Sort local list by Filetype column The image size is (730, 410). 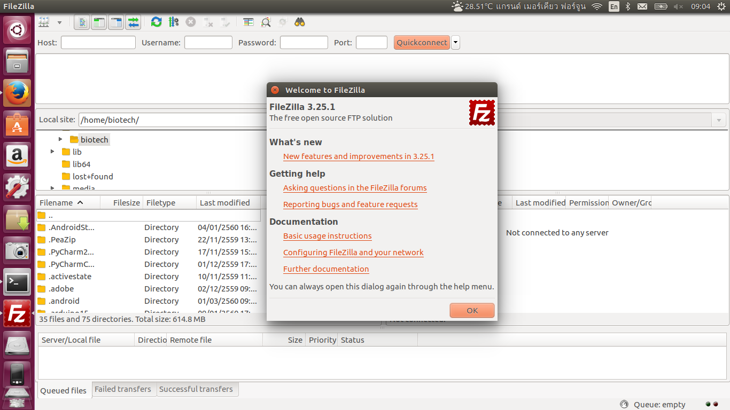click(170, 203)
